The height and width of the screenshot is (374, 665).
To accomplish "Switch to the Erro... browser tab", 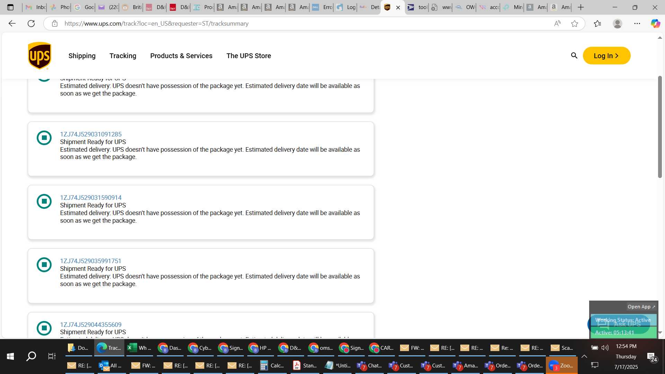I will [x=321, y=7].
